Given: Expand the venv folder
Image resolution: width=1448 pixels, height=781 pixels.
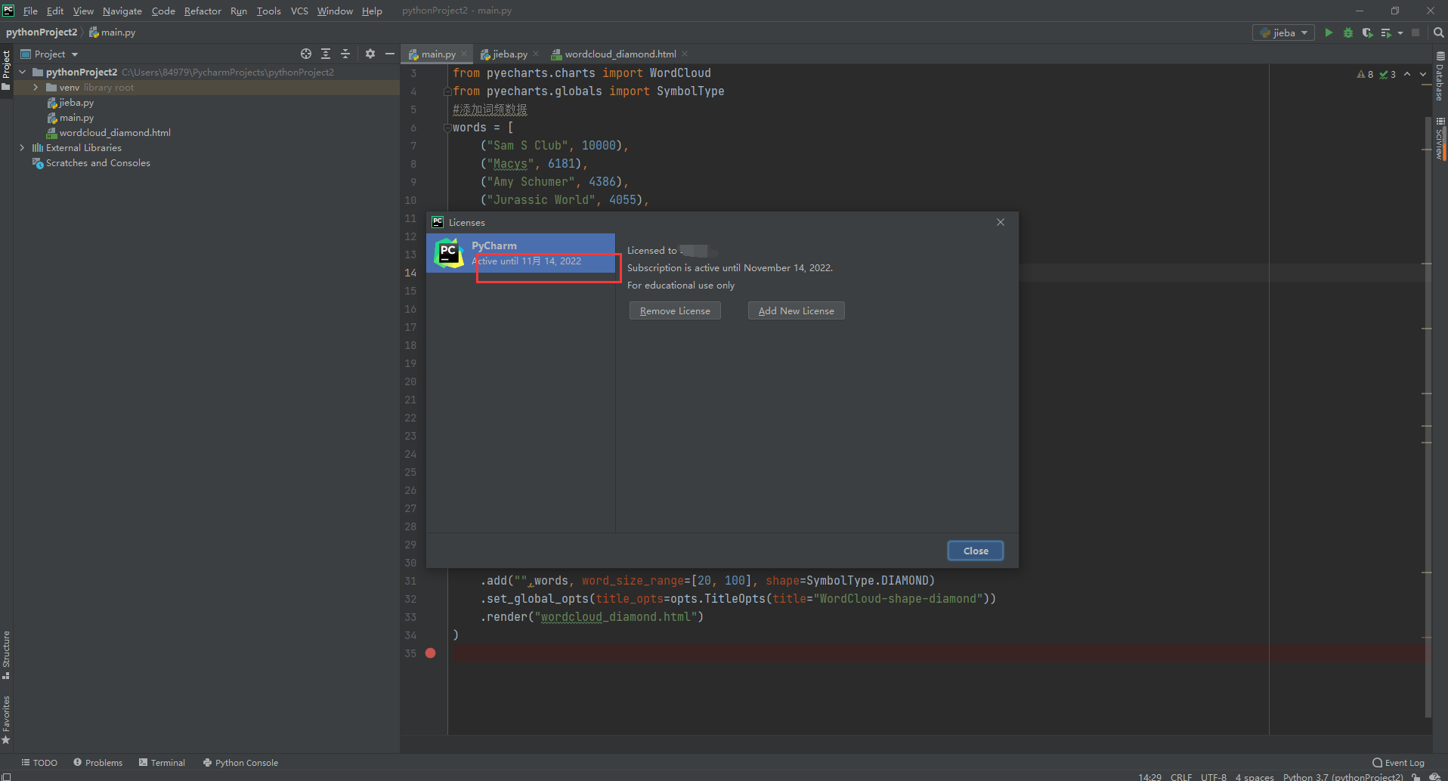Looking at the screenshot, I should (36, 88).
